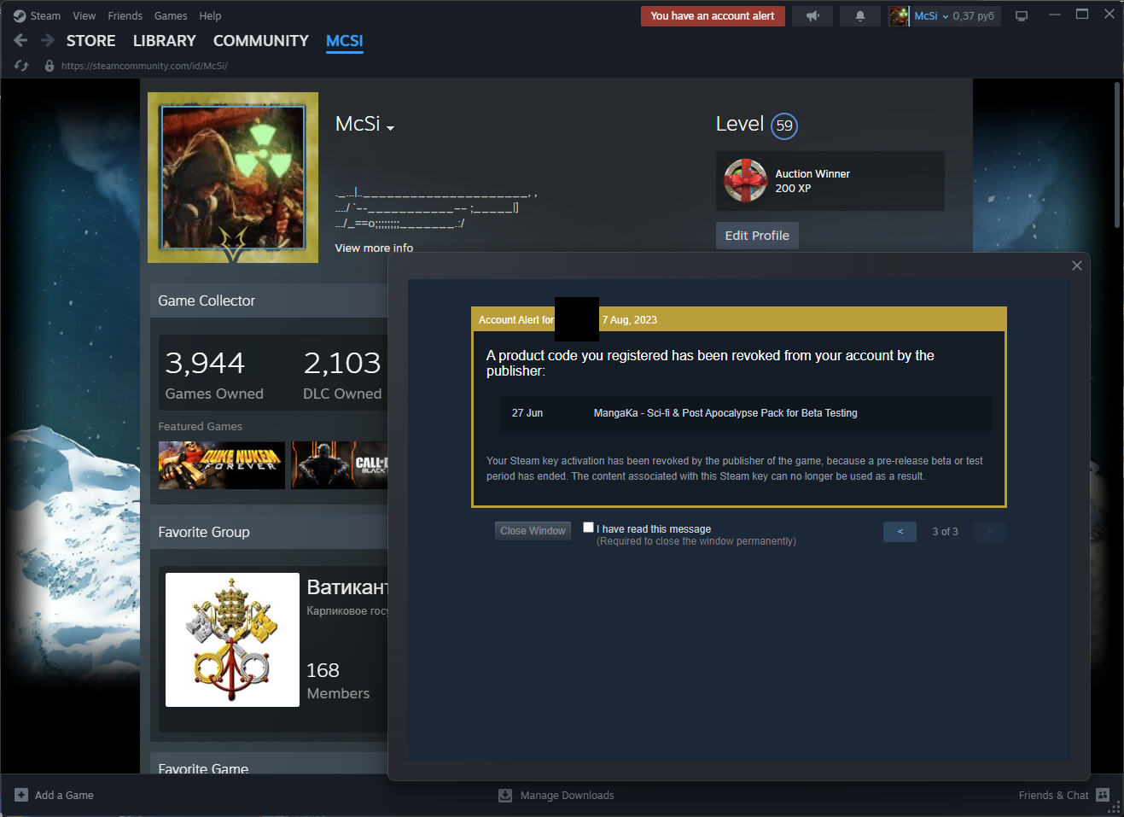This screenshot has height=817, width=1124.
Task: Open the LIBRARY tab
Action: [x=164, y=41]
